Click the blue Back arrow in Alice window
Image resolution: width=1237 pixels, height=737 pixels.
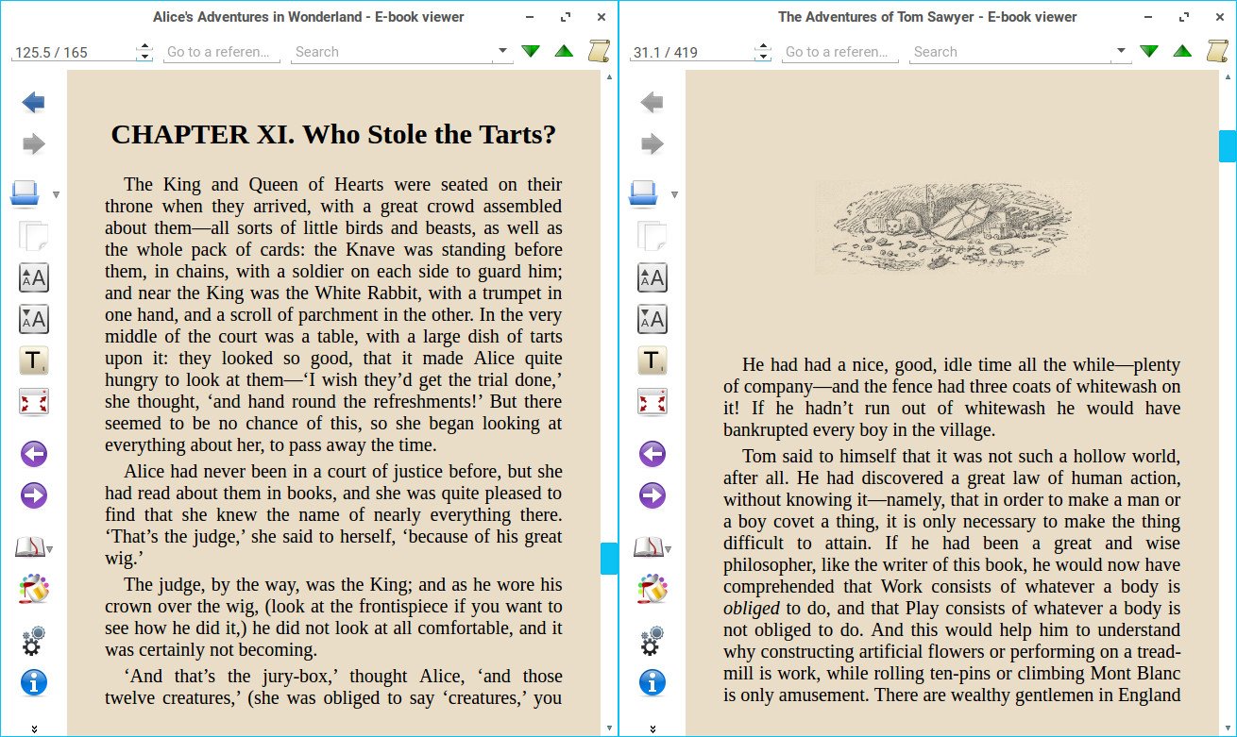[x=34, y=102]
